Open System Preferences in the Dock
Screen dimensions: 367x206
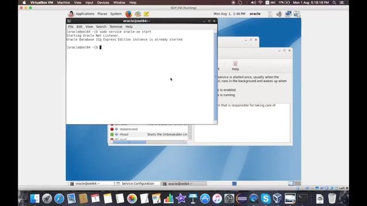coord(229,199)
